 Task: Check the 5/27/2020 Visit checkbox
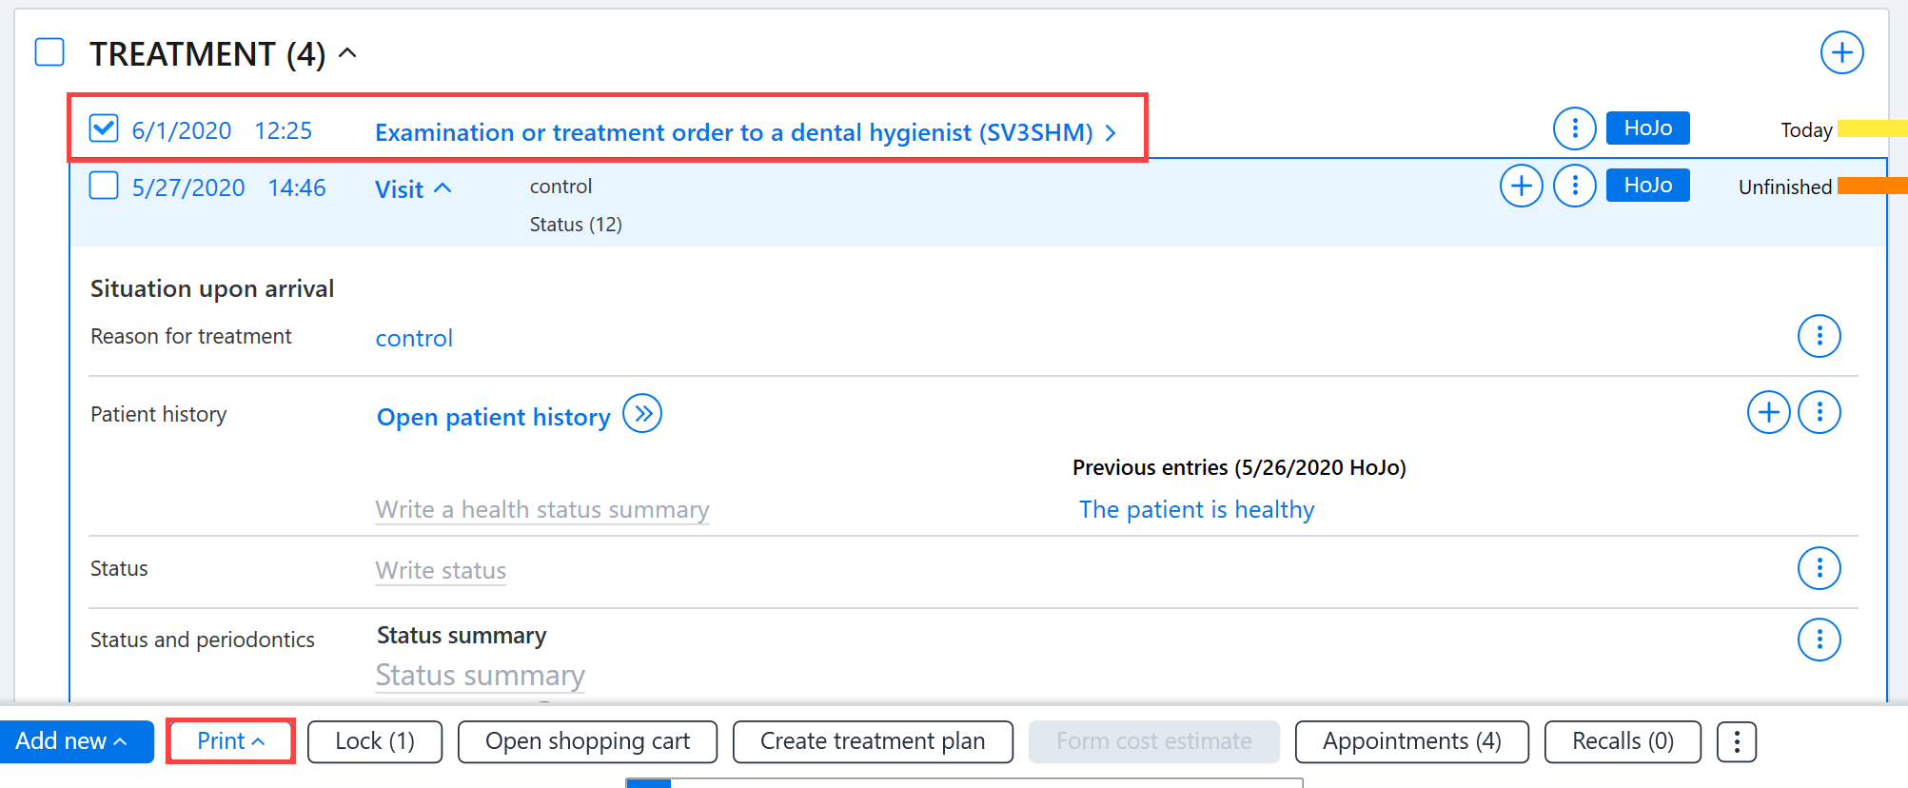pos(104,186)
